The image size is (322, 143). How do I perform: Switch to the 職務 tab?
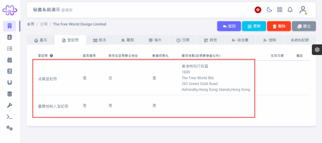pos(127,40)
